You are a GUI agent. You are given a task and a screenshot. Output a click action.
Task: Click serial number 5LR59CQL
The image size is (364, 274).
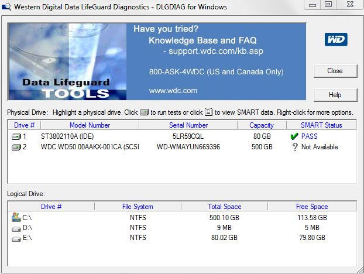tap(188, 136)
